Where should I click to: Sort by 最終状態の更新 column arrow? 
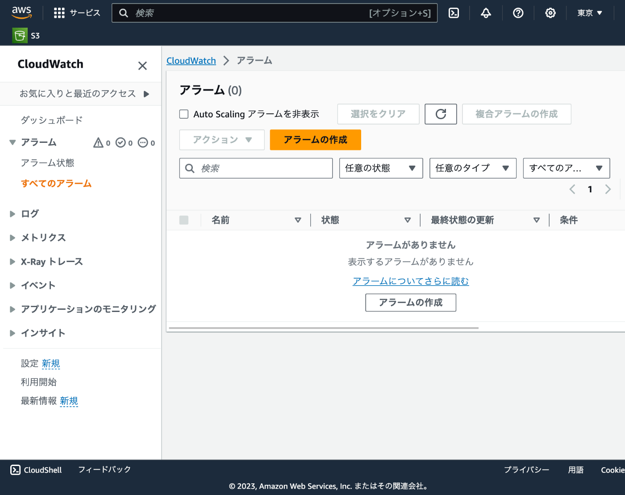[x=537, y=220]
